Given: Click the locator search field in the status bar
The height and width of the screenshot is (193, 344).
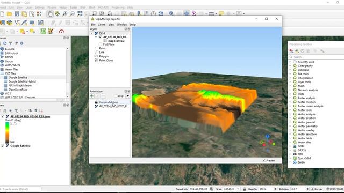Looking at the screenshot, I should tap(21, 189).
